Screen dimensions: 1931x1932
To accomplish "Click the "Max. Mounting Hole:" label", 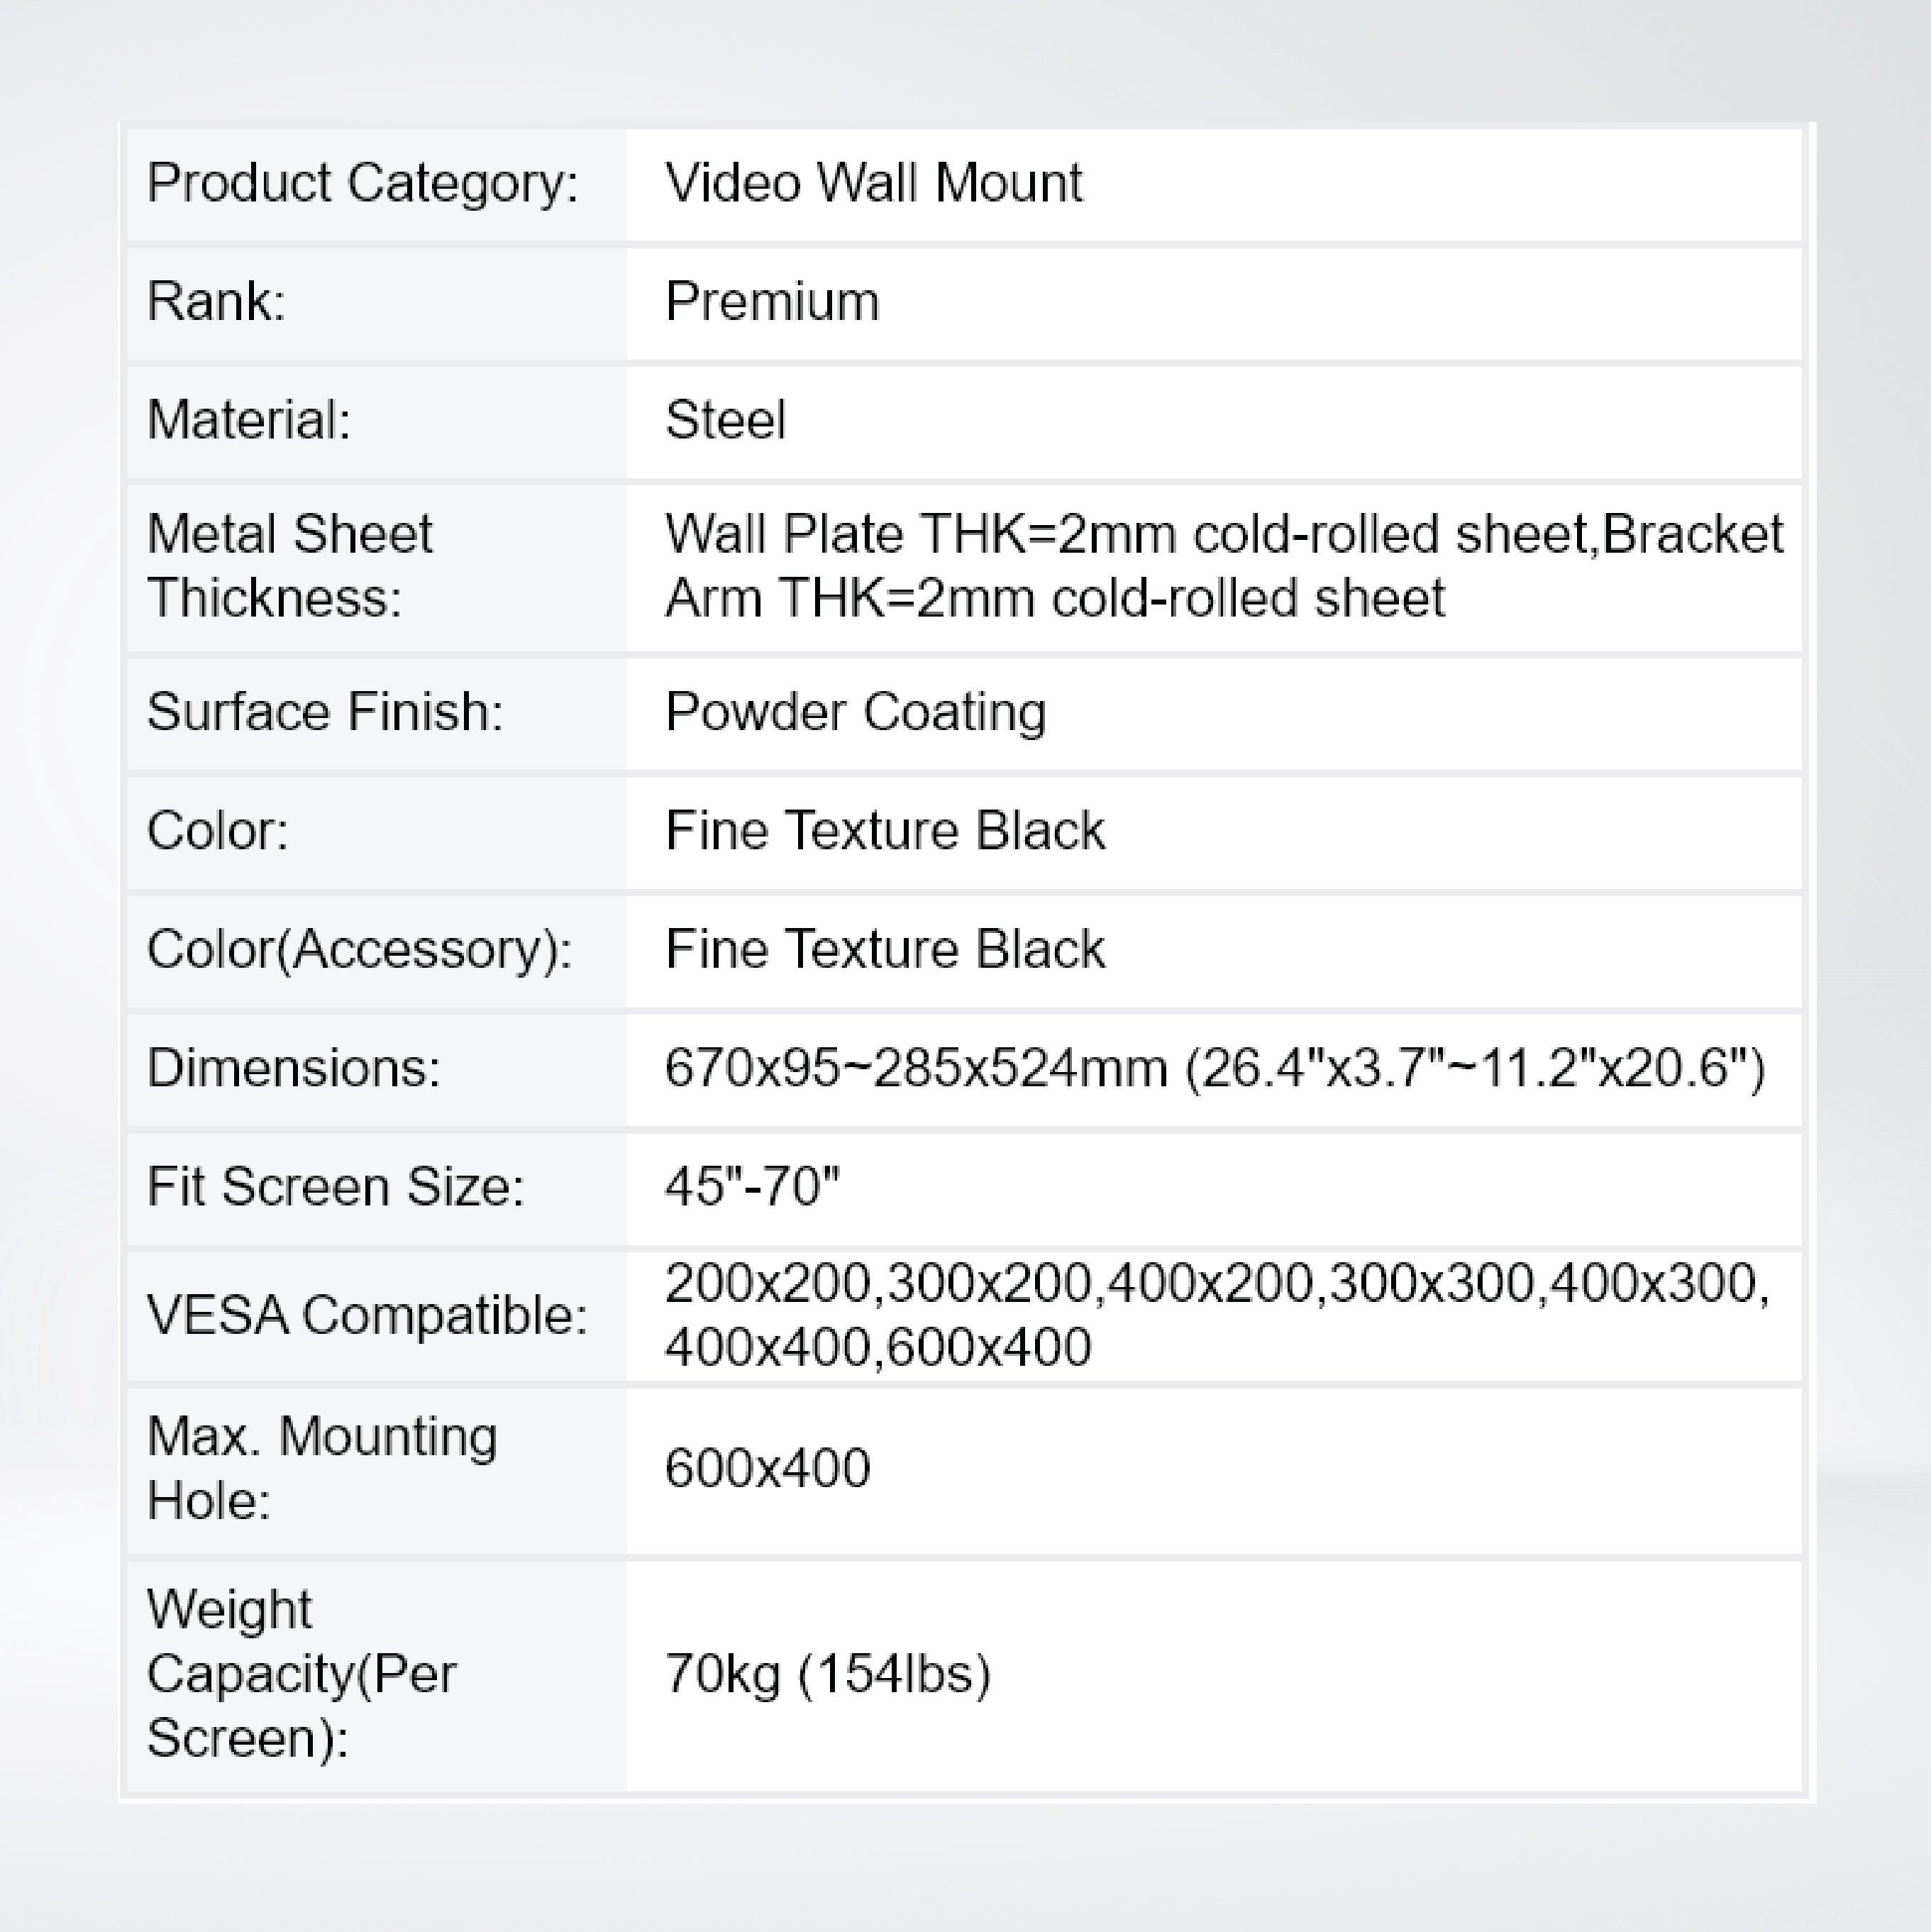I will [321, 1469].
